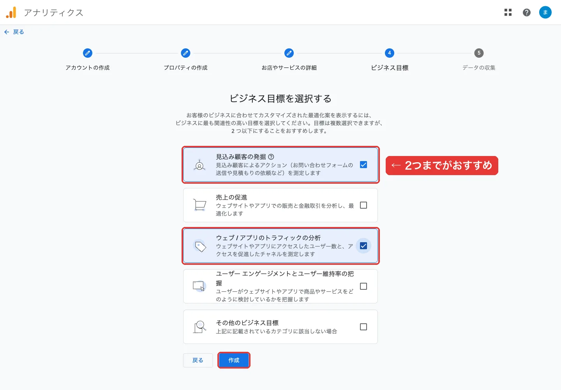Viewport: 561px width, 390px height.
Task: Open the help question mark icon
Action: pyautogui.click(x=527, y=12)
